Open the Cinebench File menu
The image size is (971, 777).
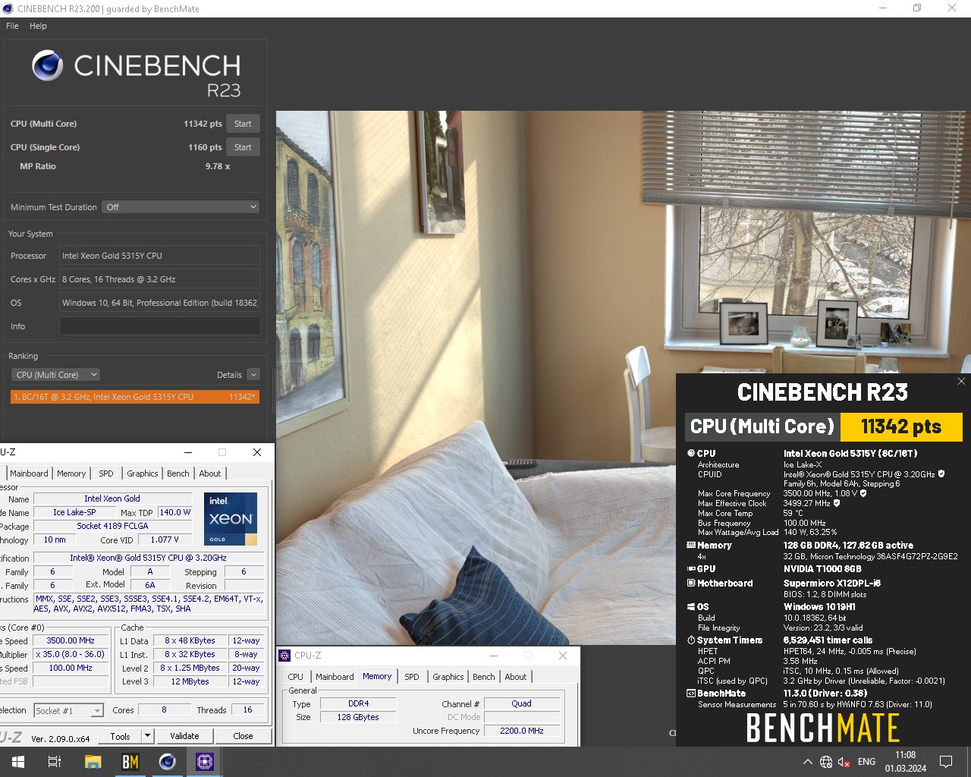(x=12, y=26)
